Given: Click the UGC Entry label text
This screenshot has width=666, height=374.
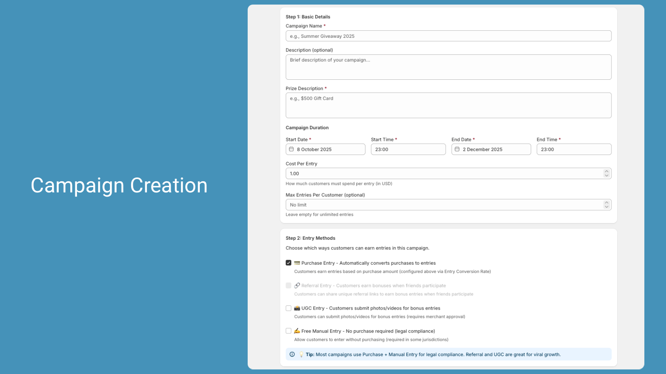Looking at the screenshot, I should pyautogui.click(x=370, y=308).
